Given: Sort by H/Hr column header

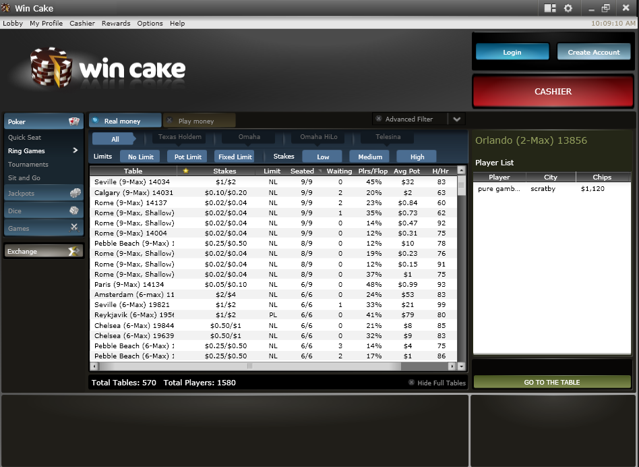Looking at the screenshot, I should pyautogui.click(x=440, y=171).
